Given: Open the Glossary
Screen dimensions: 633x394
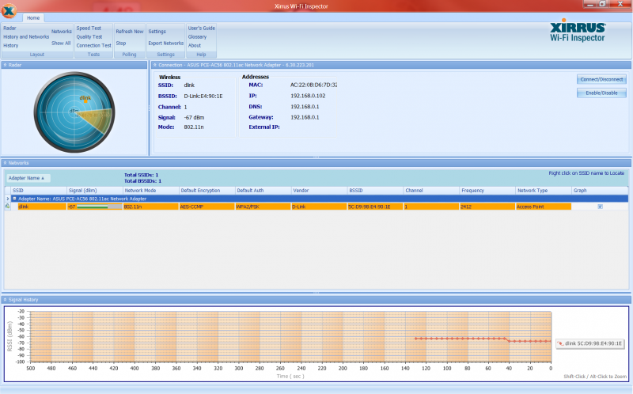Looking at the screenshot, I should tap(197, 36).
